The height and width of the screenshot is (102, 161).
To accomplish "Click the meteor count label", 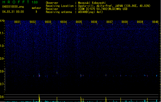I will 36,8.
